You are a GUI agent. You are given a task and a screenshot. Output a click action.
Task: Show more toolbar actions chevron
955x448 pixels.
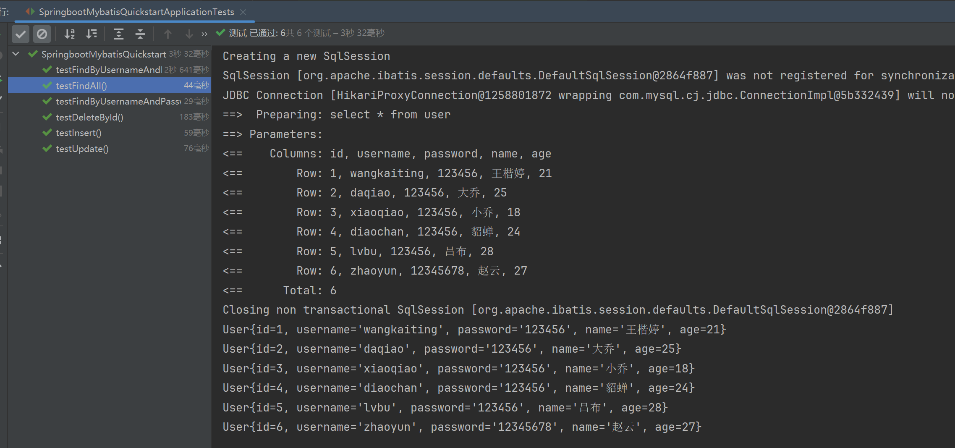(x=204, y=34)
